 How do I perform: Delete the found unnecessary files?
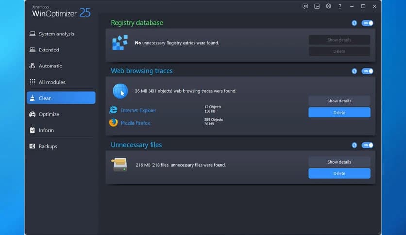coord(339,173)
